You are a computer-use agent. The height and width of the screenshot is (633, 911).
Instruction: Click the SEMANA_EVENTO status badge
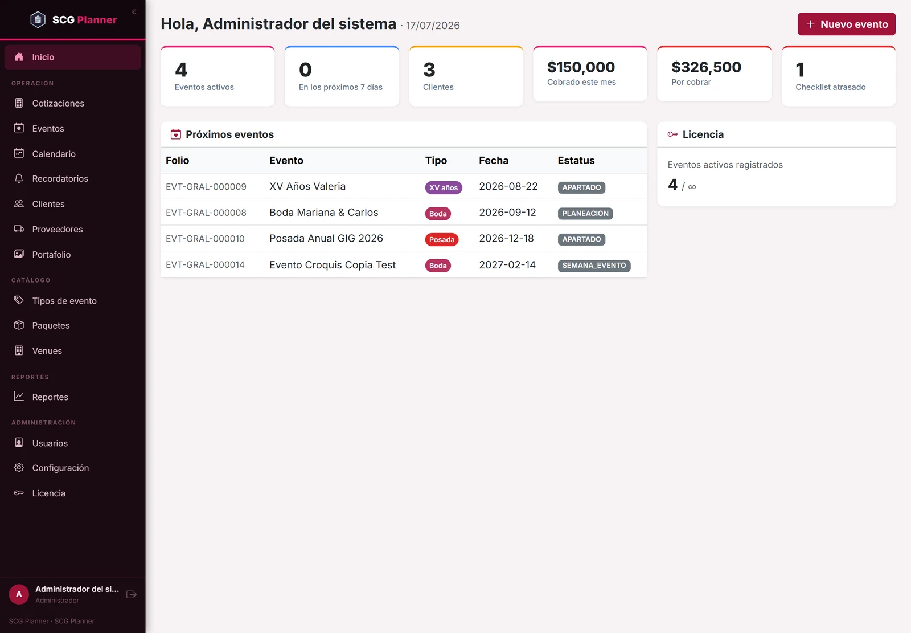(x=594, y=266)
